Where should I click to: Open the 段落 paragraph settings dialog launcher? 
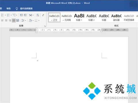pos(45,26)
